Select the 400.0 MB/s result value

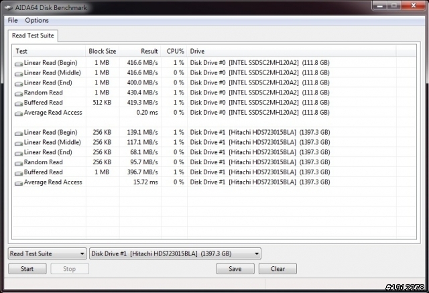click(x=142, y=82)
